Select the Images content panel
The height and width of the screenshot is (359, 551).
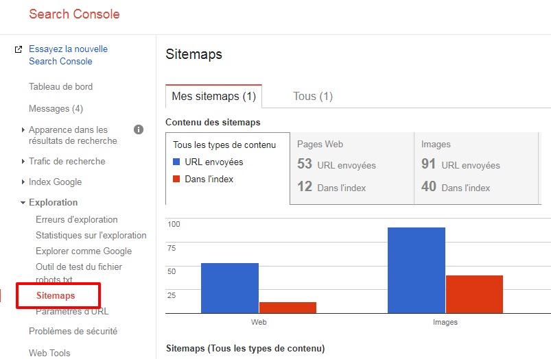click(476, 169)
